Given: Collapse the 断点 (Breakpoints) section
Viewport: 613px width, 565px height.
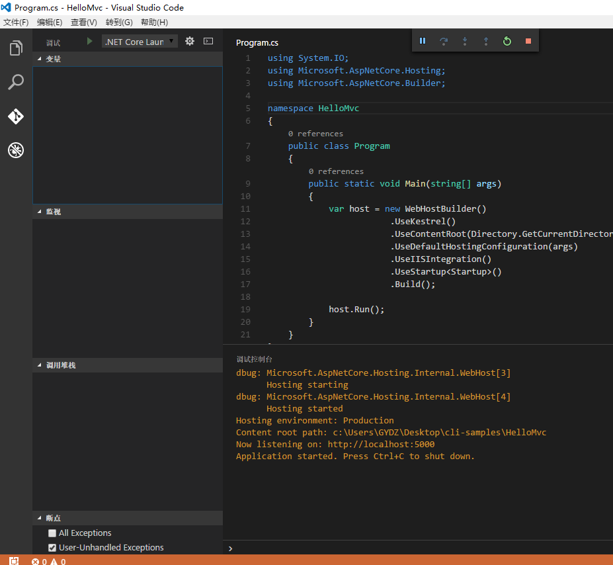Looking at the screenshot, I should pos(128,518).
